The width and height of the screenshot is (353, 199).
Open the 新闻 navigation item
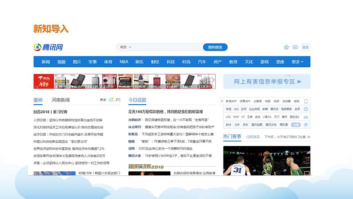click(46, 62)
